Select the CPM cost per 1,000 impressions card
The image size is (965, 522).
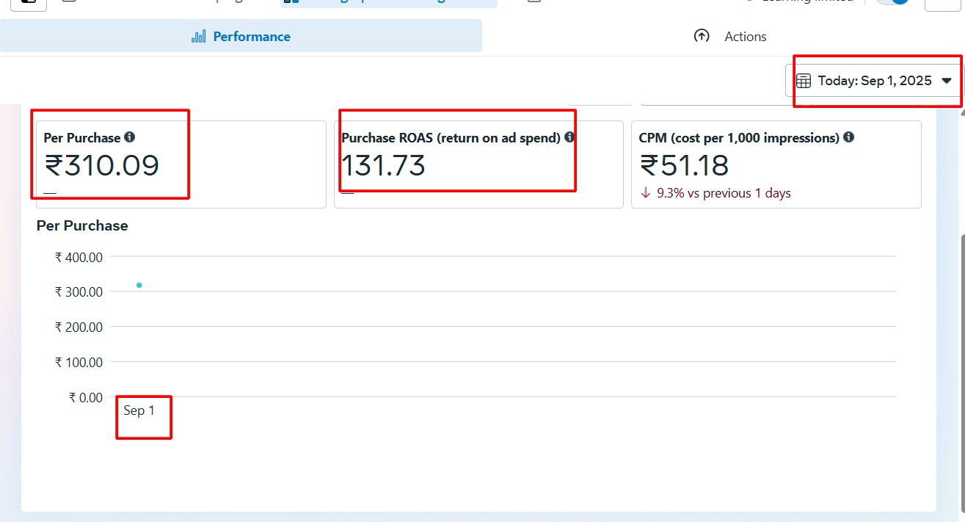(x=776, y=164)
